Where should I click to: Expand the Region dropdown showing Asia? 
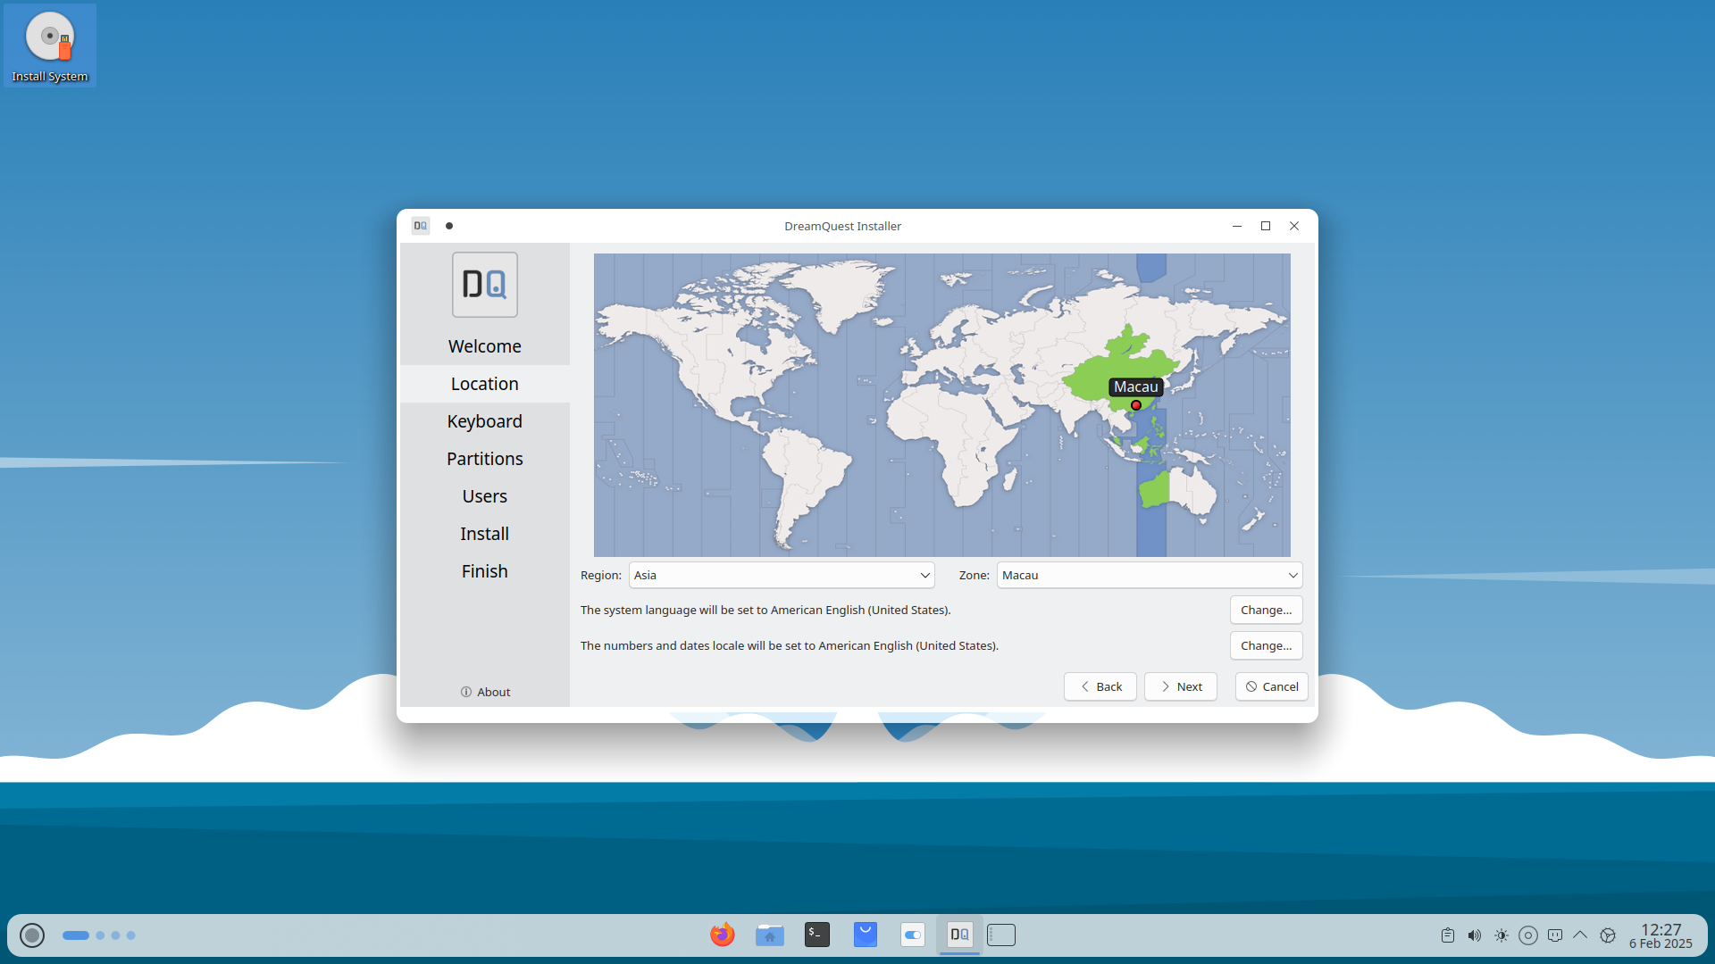tap(781, 575)
